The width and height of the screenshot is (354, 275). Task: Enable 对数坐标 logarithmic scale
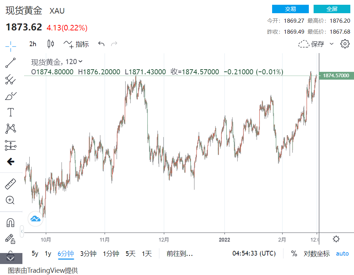coord(317,253)
